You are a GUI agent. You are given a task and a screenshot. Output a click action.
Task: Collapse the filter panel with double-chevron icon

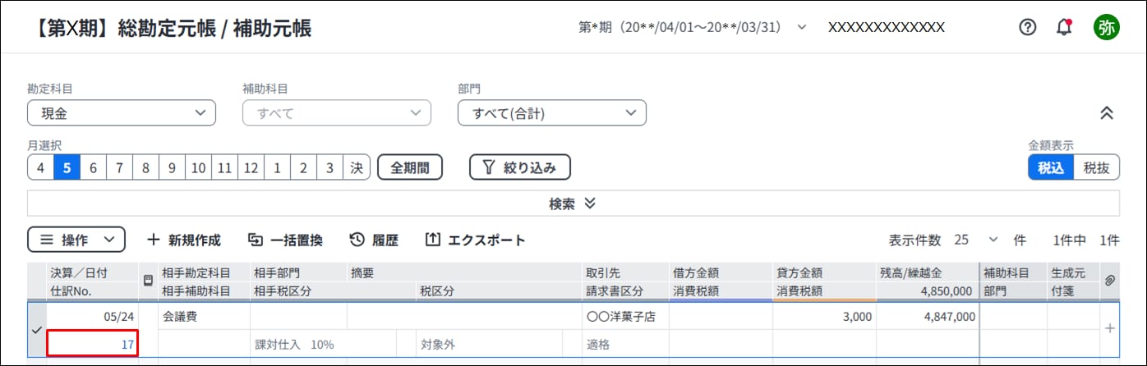[1106, 113]
